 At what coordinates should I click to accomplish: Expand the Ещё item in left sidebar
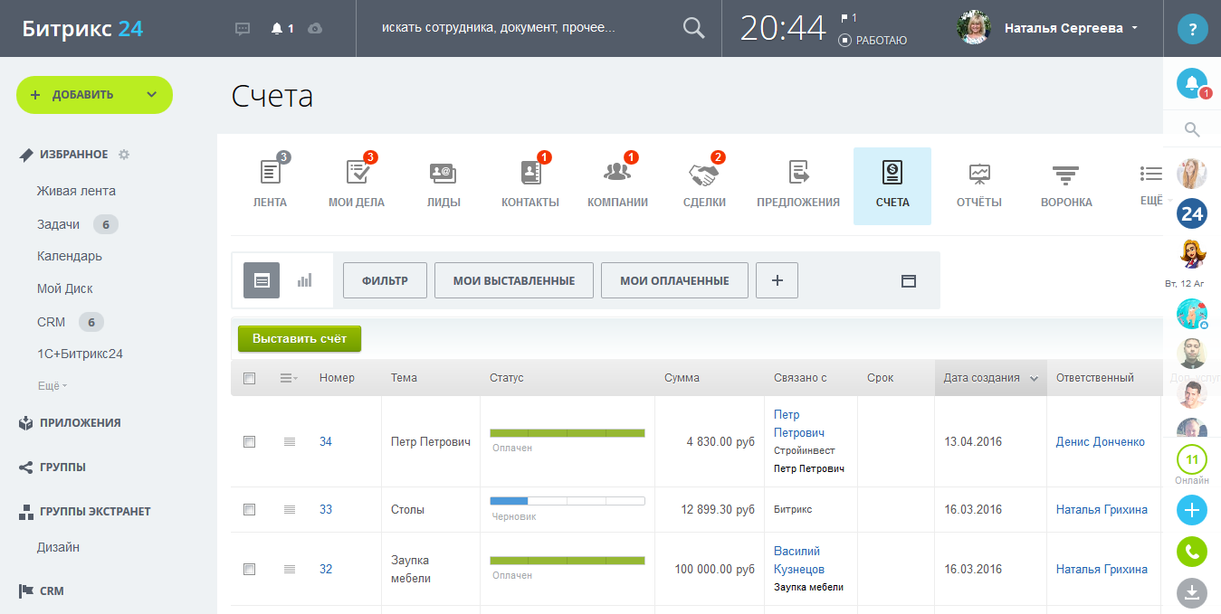tap(52, 386)
